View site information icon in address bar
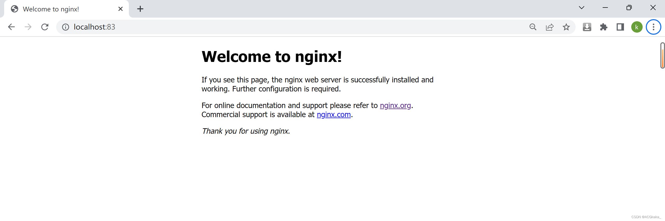The image size is (665, 221). click(x=65, y=27)
